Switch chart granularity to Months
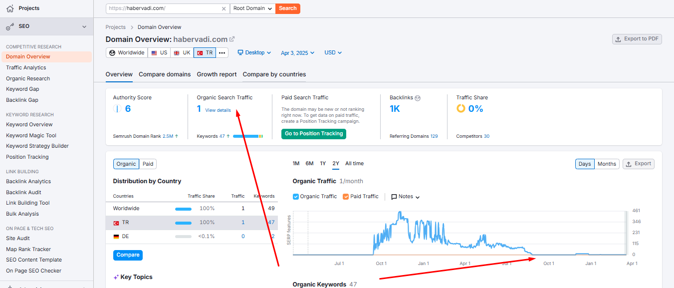The width and height of the screenshot is (674, 288). click(x=607, y=164)
